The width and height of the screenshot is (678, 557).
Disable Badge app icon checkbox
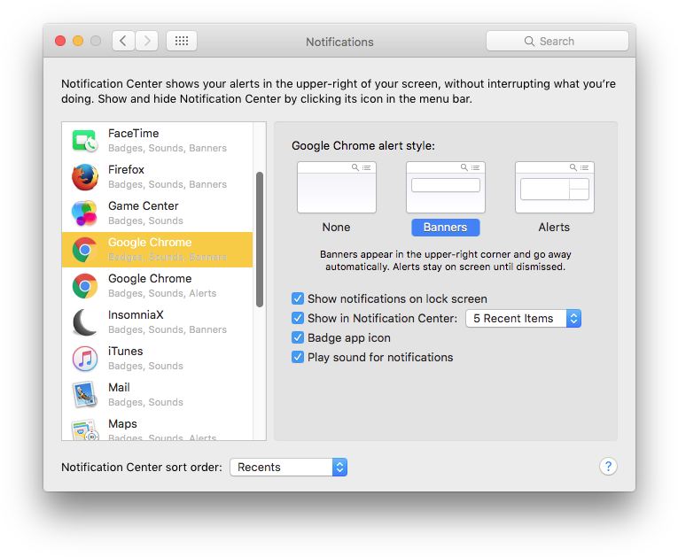(298, 337)
